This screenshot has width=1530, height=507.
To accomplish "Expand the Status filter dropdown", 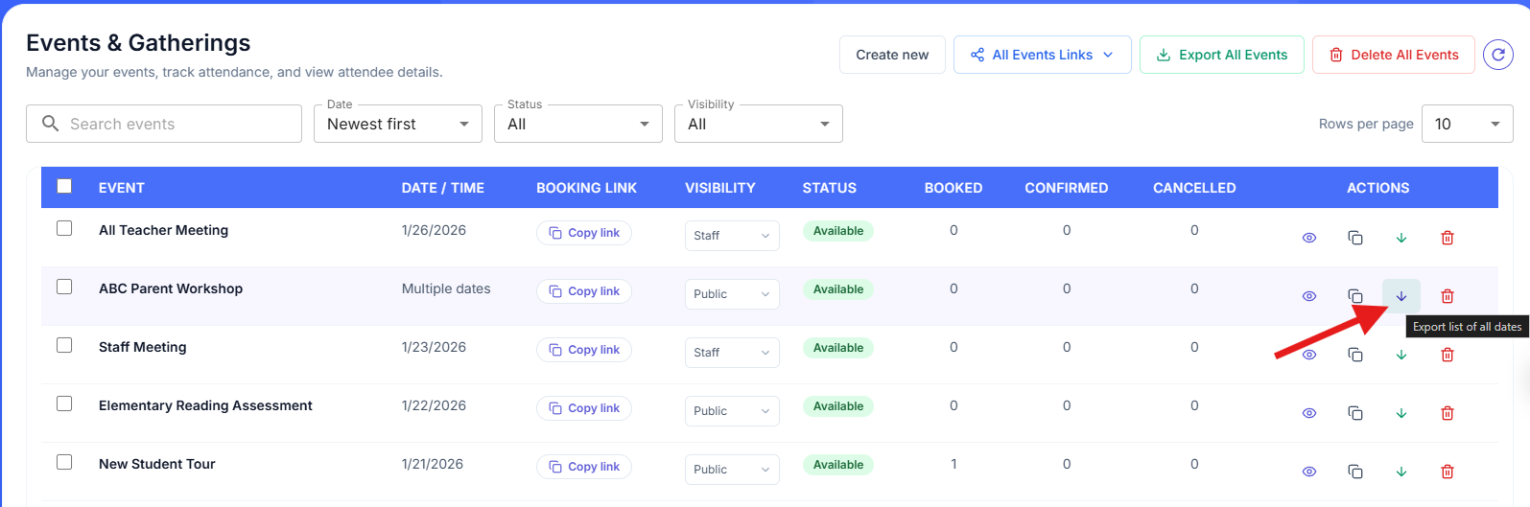I will [x=577, y=125].
